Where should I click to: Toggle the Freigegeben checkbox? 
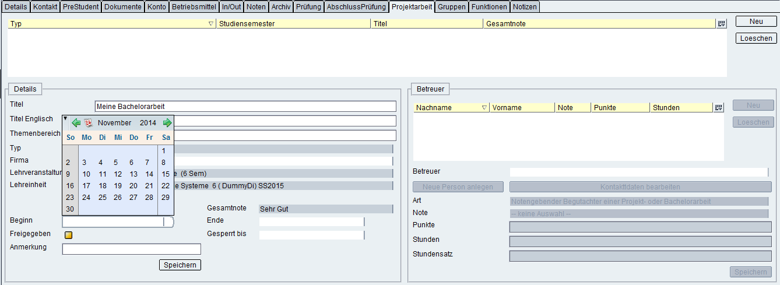click(x=68, y=235)
